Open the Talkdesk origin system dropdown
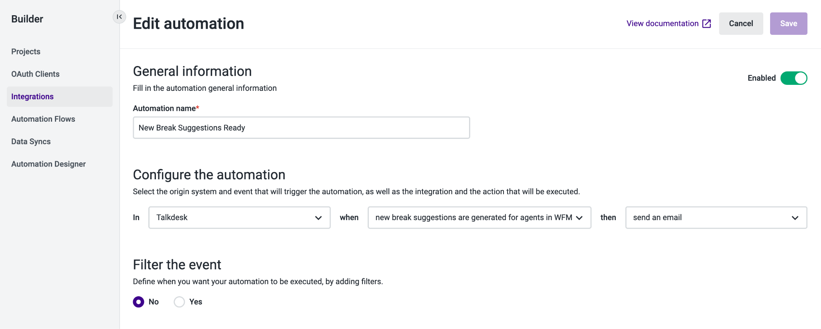The height and width of the screenshot is (329, 821). click(x=239, y=218)
